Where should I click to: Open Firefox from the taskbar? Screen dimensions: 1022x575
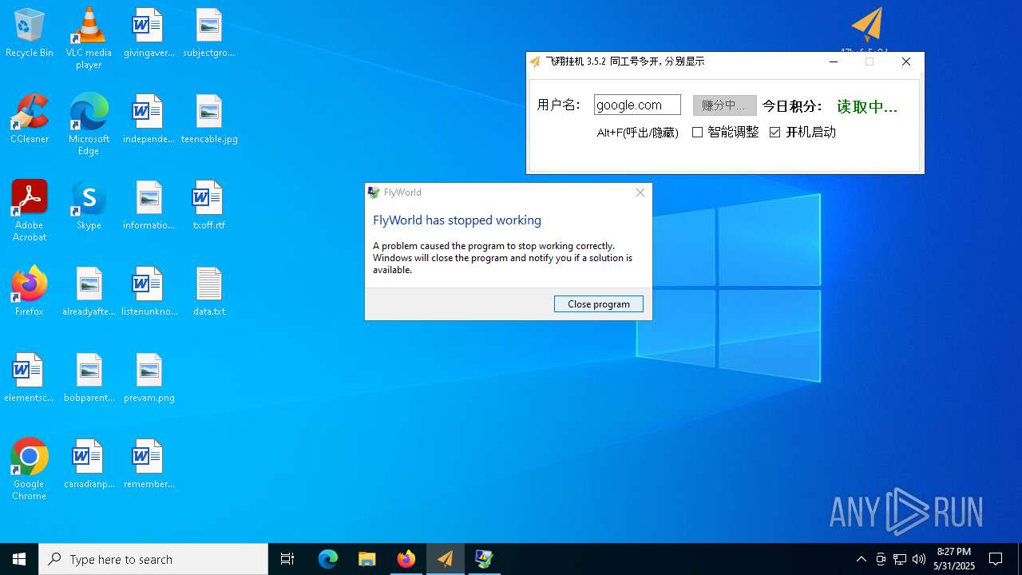(x=406, y=559)
